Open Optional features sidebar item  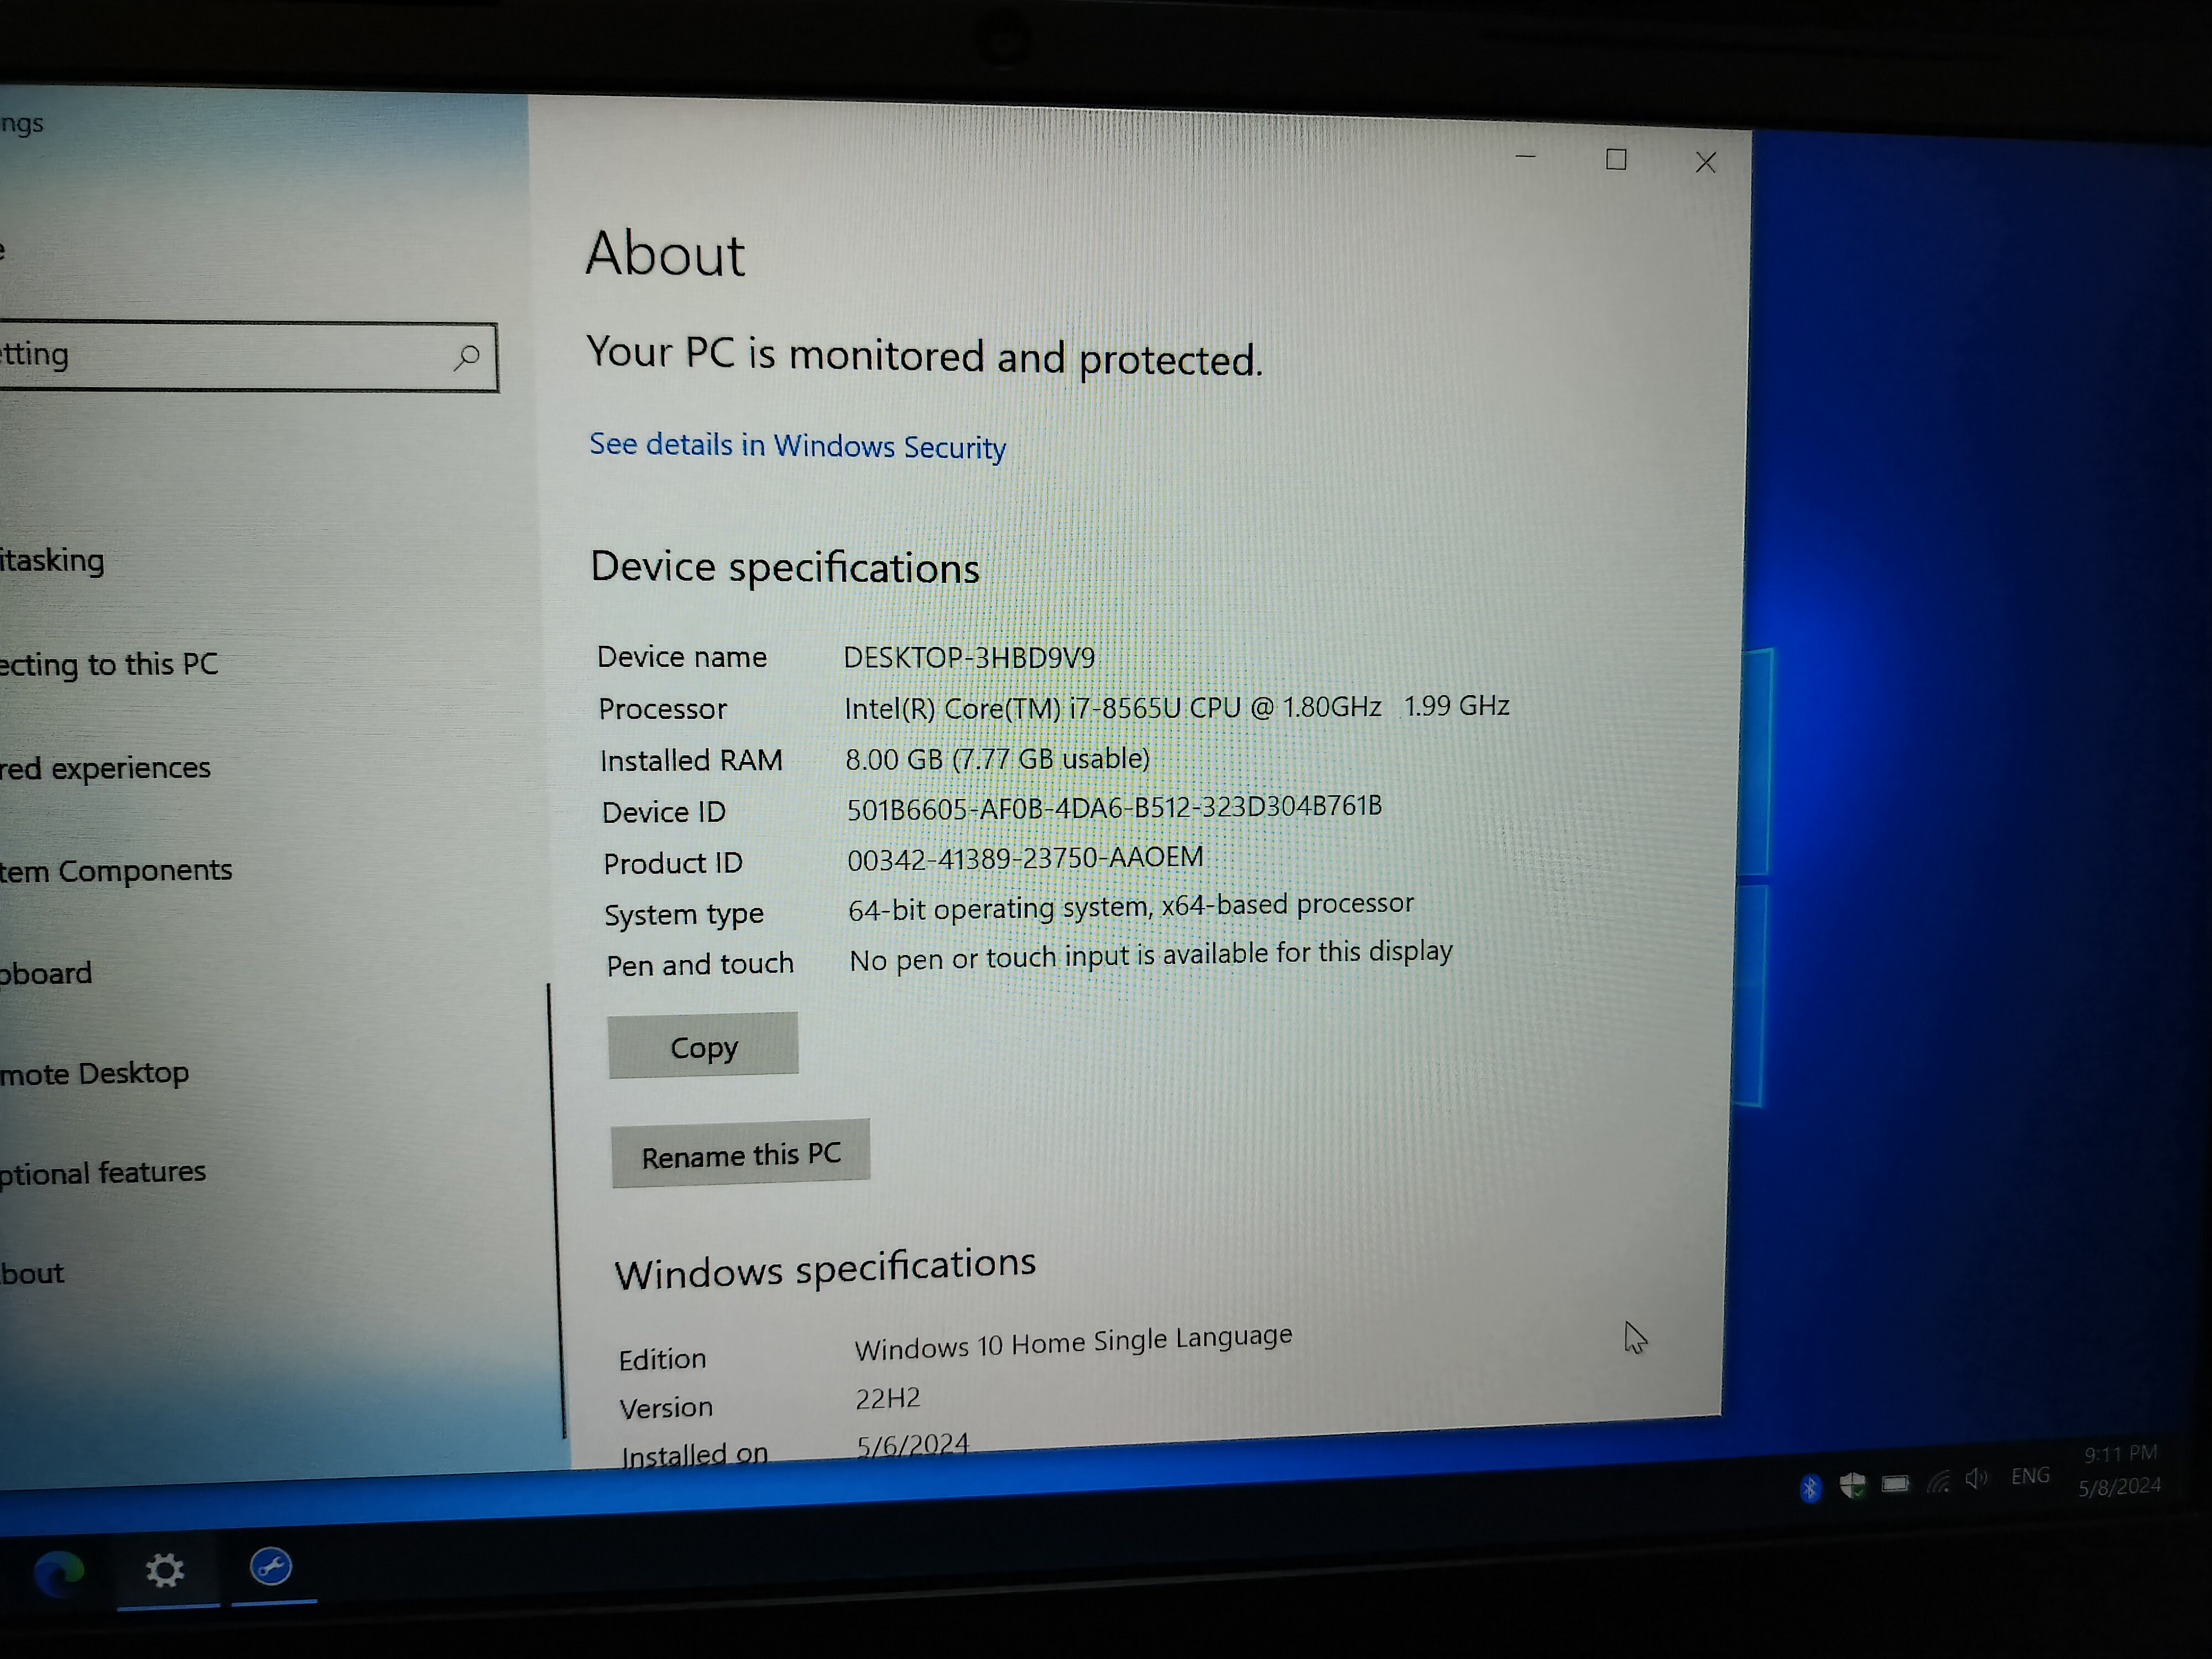tap(102, 1172)
